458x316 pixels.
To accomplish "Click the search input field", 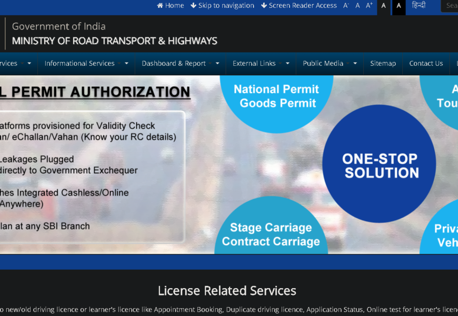I will tap(450, 6).
